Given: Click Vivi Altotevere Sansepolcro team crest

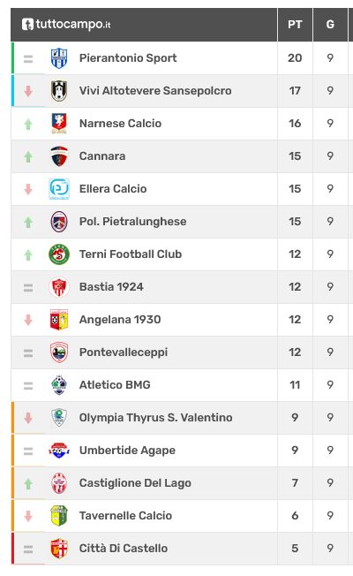Looking at the screenshot, I should tap(59, 91).
